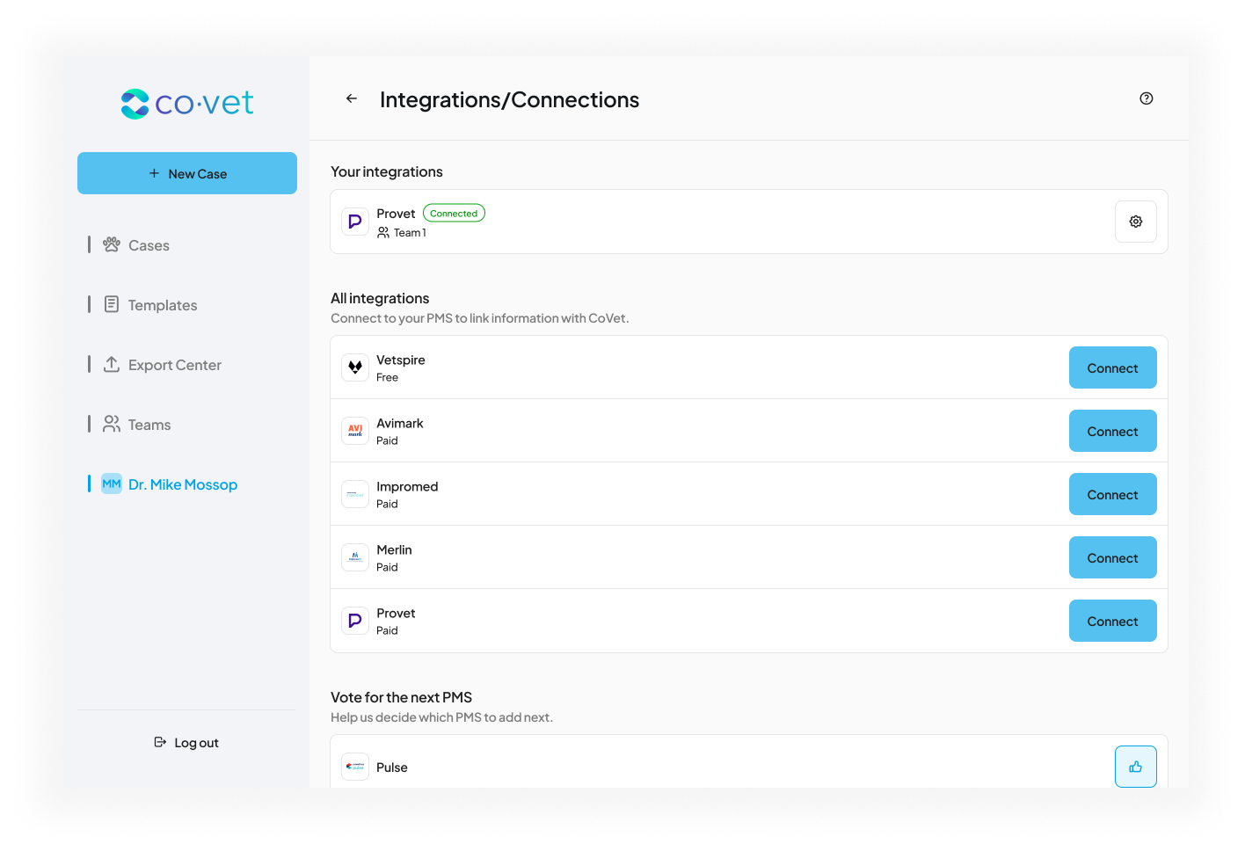Click the 'Avimark' name text
The image size is (1245, 851).
point(400,423)
